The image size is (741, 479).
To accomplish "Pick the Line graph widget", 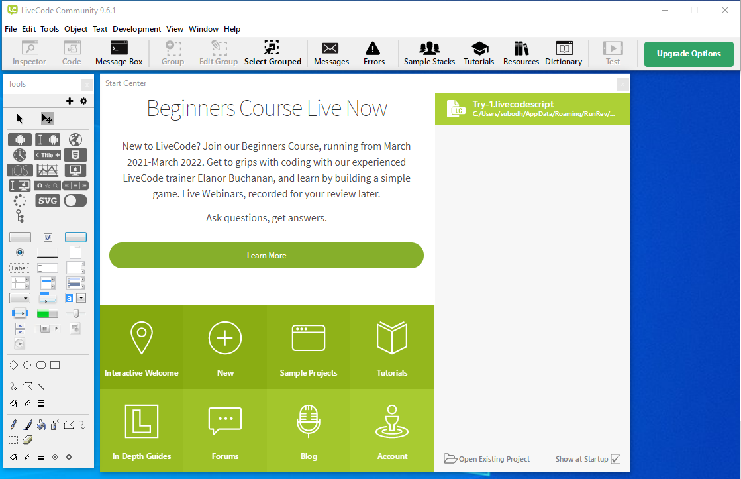I will click(48, 170).
